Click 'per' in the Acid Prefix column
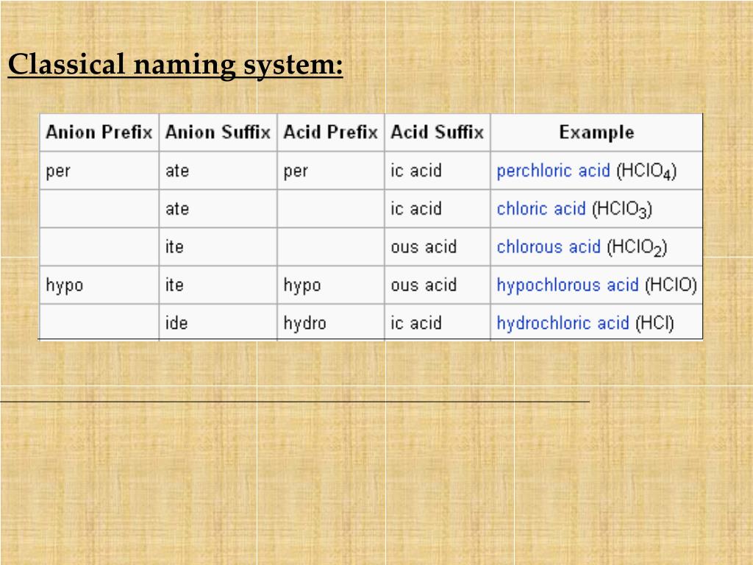Screen dimensions: 753x565 (x=296, y=171)
